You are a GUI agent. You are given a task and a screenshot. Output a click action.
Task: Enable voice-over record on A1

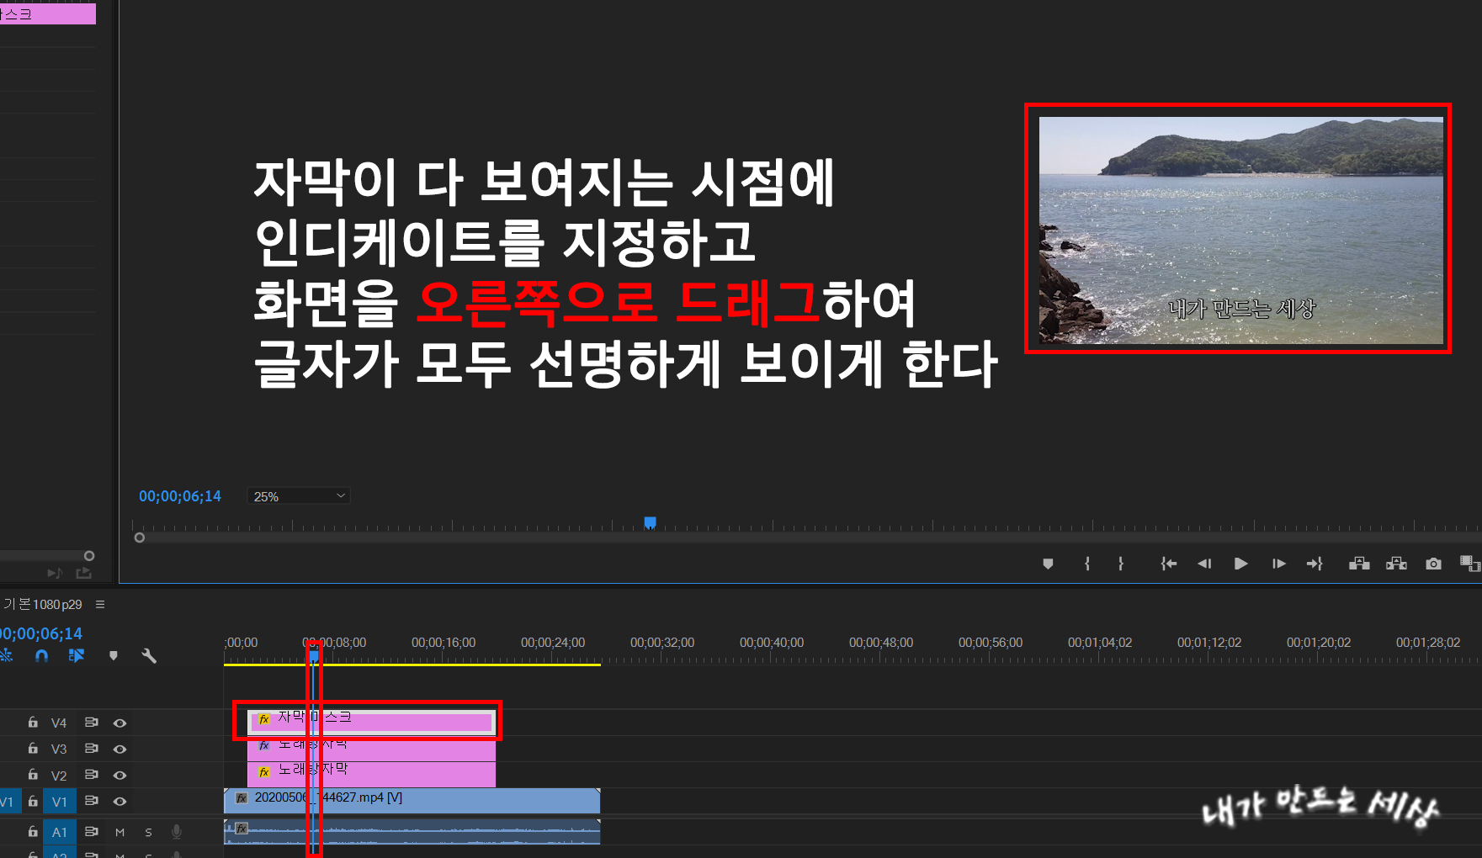coord(177,832)
